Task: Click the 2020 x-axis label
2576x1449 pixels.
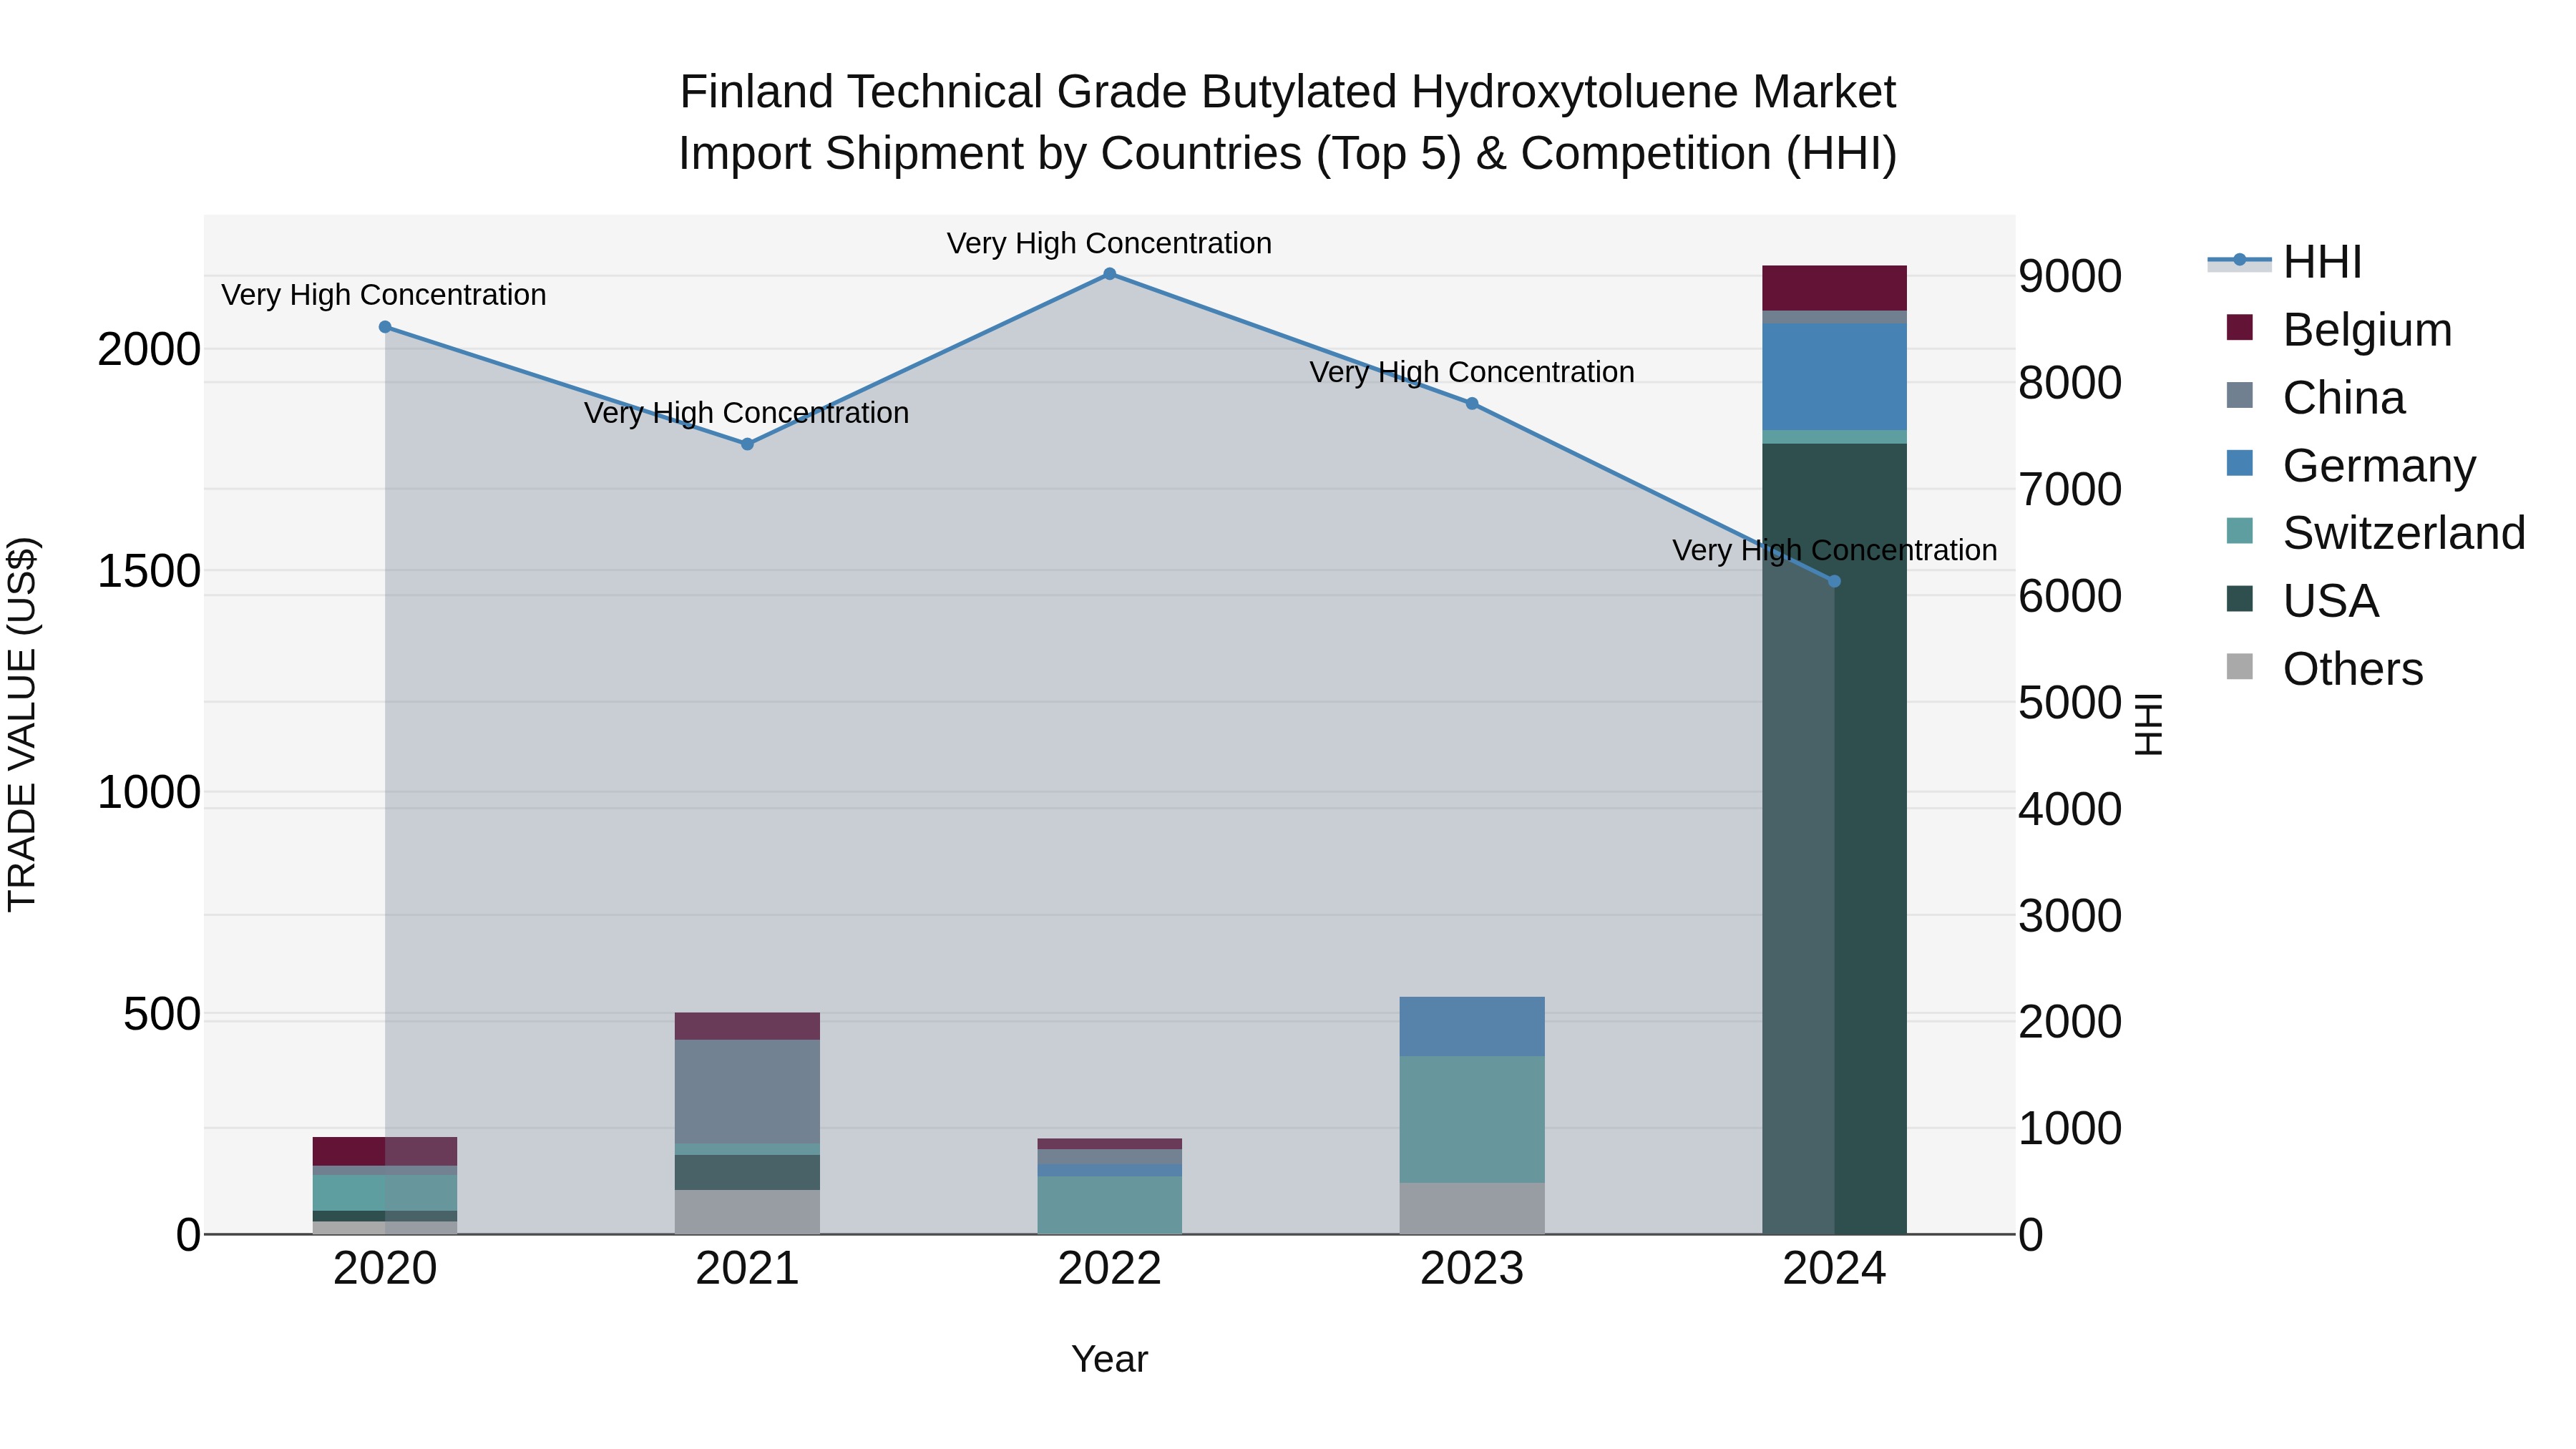Action: (x=385, y=1269)
